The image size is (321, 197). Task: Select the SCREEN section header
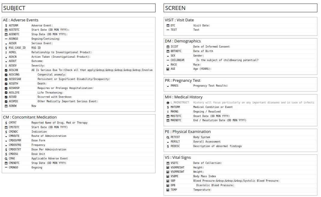pyautogui.click(x=241, y=8)
